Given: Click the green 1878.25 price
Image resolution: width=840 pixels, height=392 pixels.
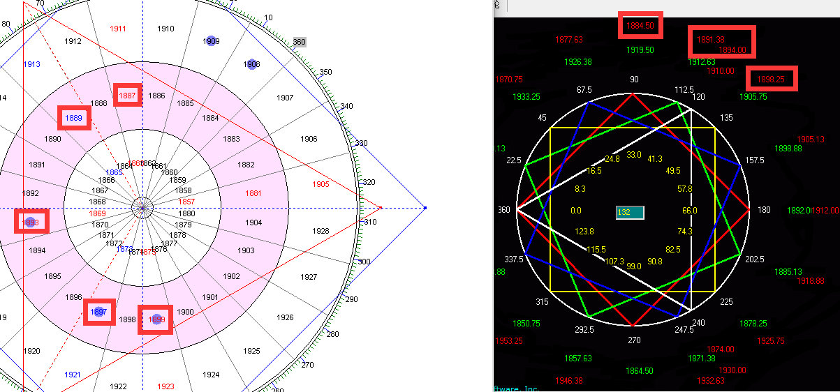Looking at the screenshot, I should (753, 324).
